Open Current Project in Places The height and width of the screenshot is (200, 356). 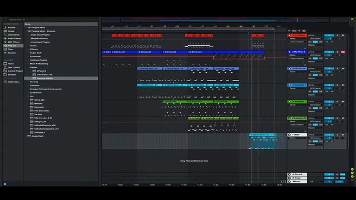[x=15, y=71]
